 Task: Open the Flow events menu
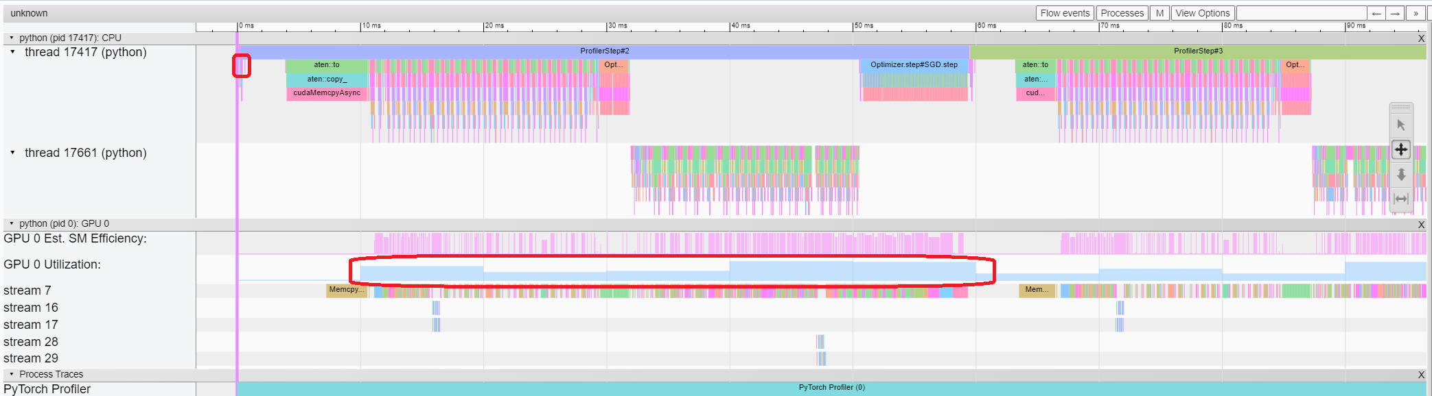click(x=1065, y=13)
